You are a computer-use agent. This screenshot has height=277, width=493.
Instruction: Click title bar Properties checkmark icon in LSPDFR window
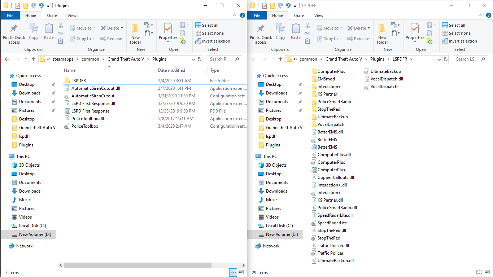(x=265, y=6)
